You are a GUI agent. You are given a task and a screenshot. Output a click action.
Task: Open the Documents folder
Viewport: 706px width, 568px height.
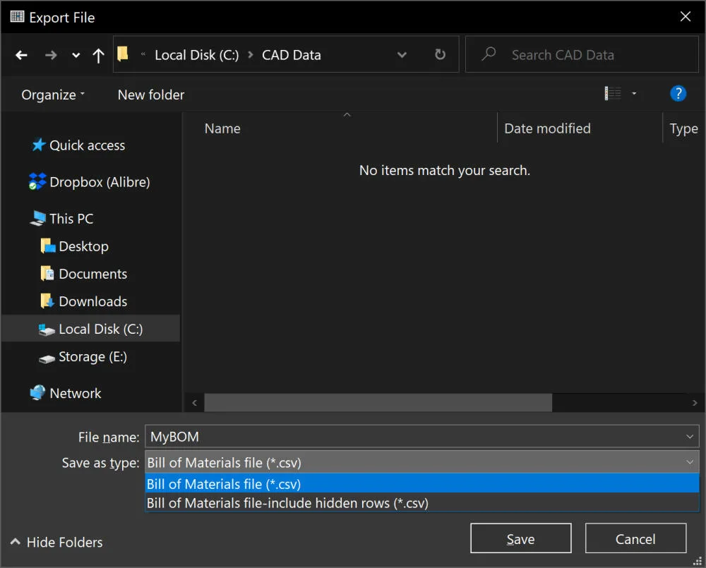coord(84,274)
